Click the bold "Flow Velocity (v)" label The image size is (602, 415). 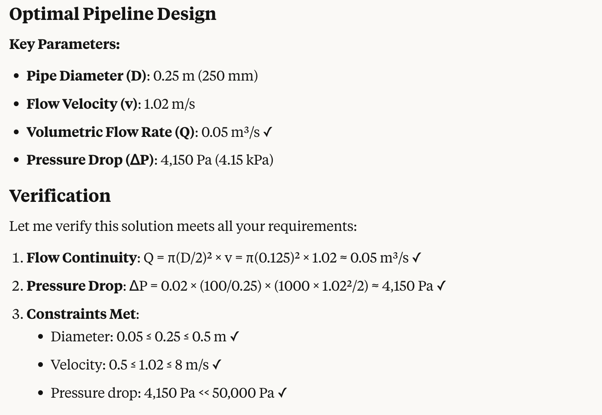point(82,104)
